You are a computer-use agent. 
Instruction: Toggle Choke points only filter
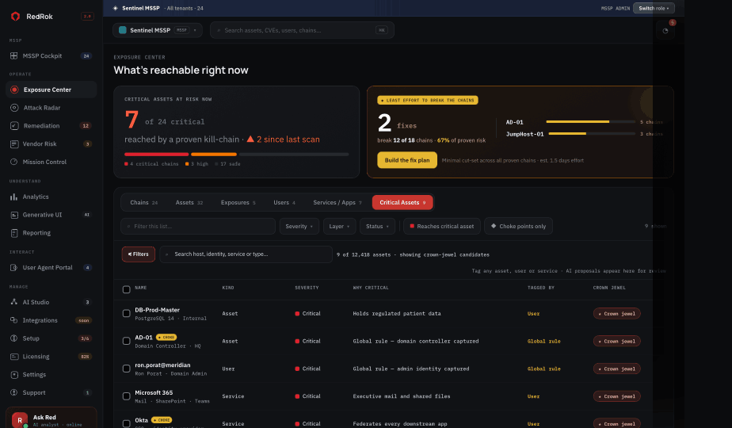pos(518,226)
